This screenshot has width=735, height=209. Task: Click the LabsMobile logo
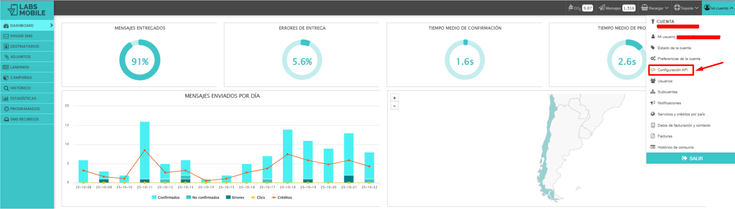[x=27, y=10]
